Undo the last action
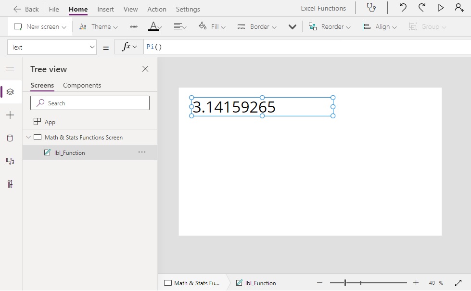Viewport: 471px width, 291px height. tap(403, 8)
